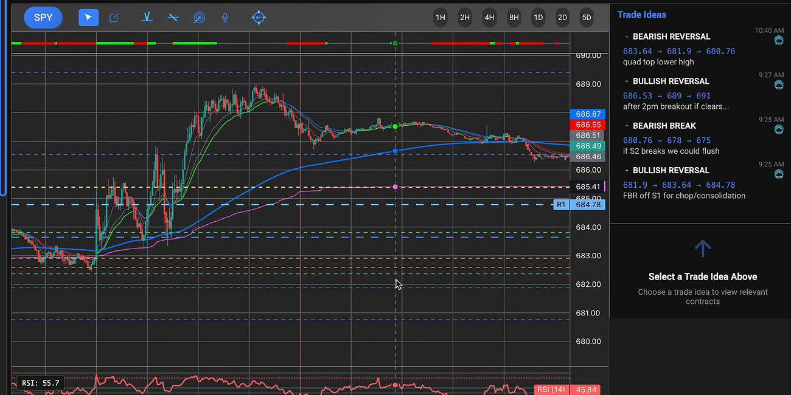Click green up arrow of 9:25 AM Bullish Reversal
Screen dimensions: 791x395
tap(627, 171)
